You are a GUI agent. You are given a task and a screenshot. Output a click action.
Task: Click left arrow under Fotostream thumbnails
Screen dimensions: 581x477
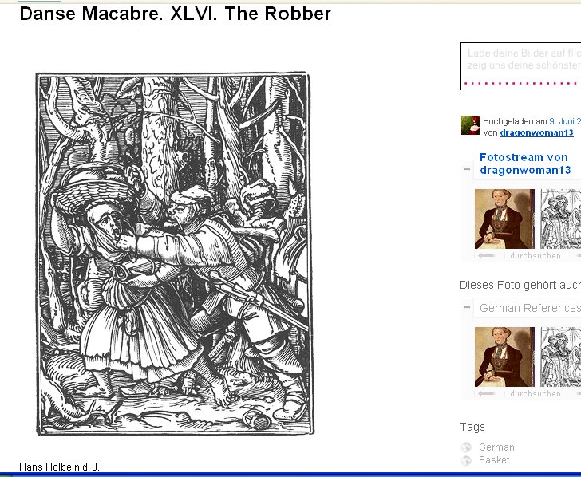(487, 255)
